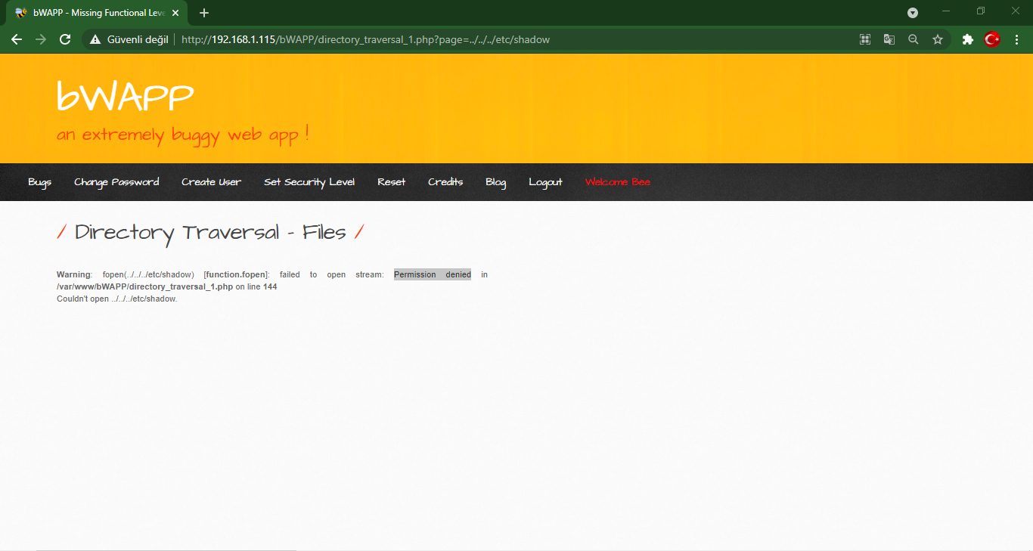
Task: Open the Bugs menu item
Action: click(x=39, y=182)
